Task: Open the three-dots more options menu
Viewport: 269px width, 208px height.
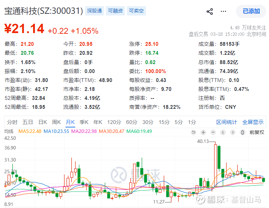Action: coord(223,11)
